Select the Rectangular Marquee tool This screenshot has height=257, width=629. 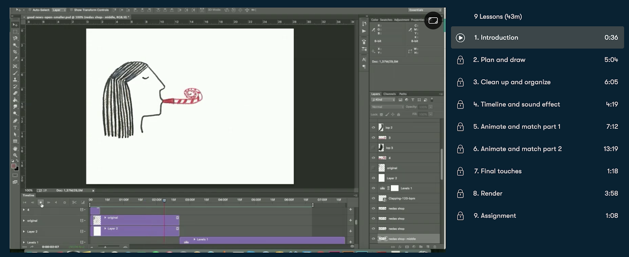point(15,31)
